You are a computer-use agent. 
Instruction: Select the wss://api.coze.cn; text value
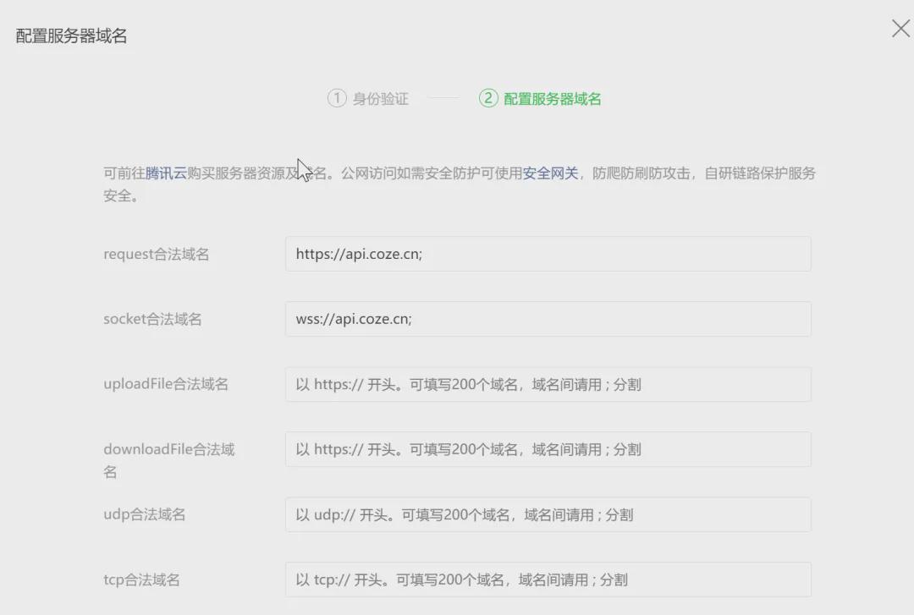pos(355,319)
